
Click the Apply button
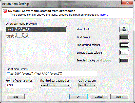click(x=120, y=97)
